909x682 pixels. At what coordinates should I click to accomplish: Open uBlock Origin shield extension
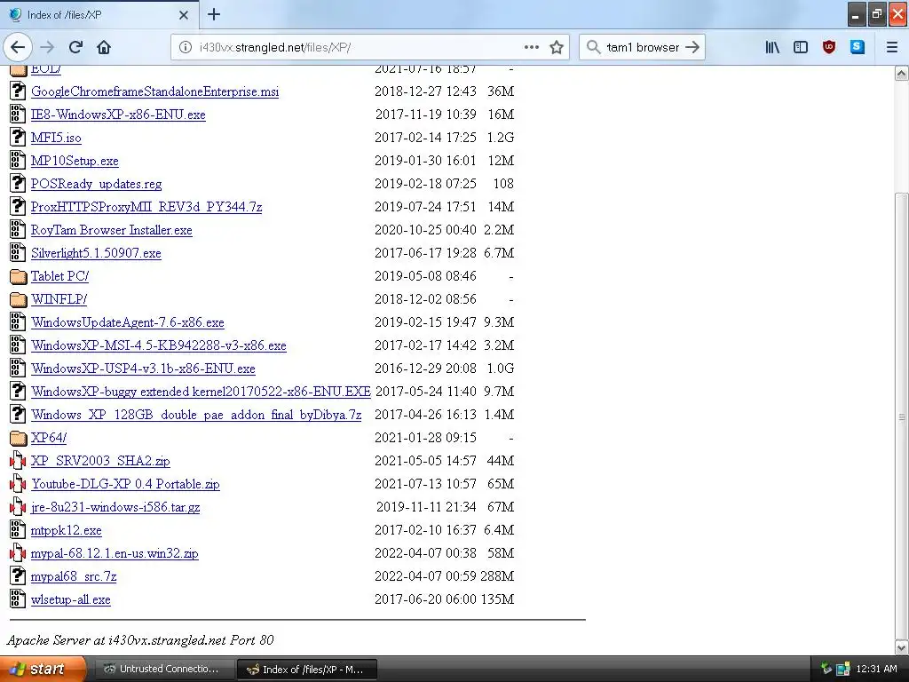point(829,47)
